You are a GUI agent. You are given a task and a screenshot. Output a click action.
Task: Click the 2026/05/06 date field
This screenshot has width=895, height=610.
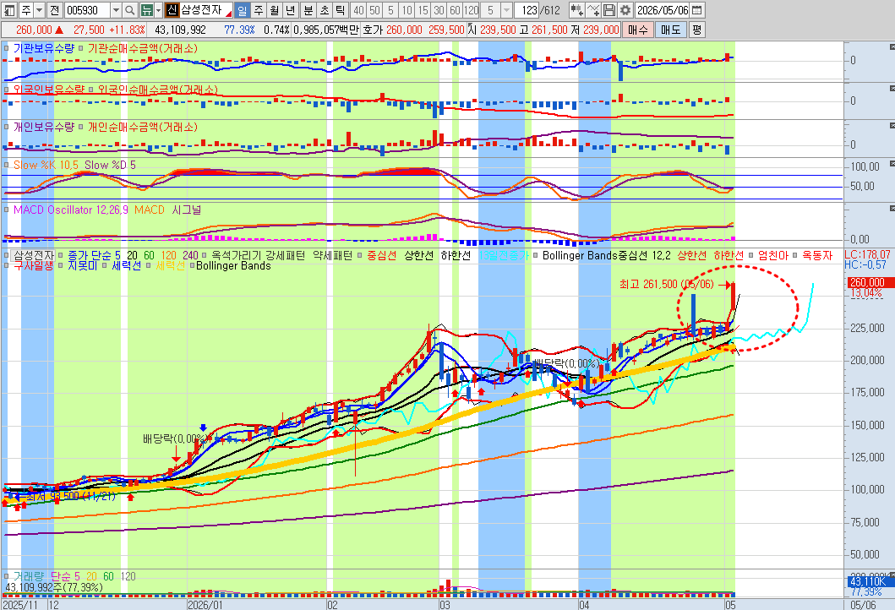click(x=663, y=9)
